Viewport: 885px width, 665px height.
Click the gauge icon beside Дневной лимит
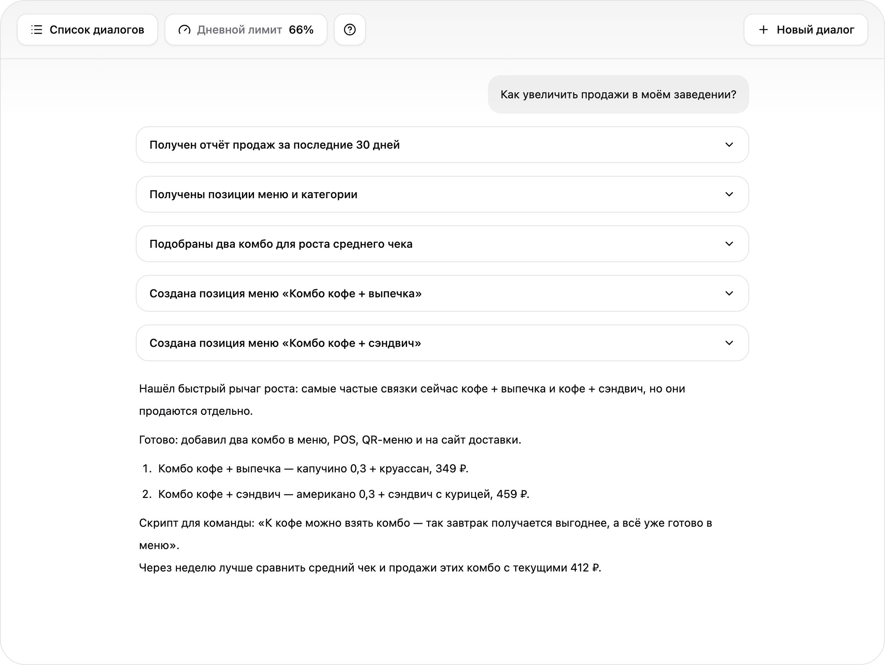(184, 30)
